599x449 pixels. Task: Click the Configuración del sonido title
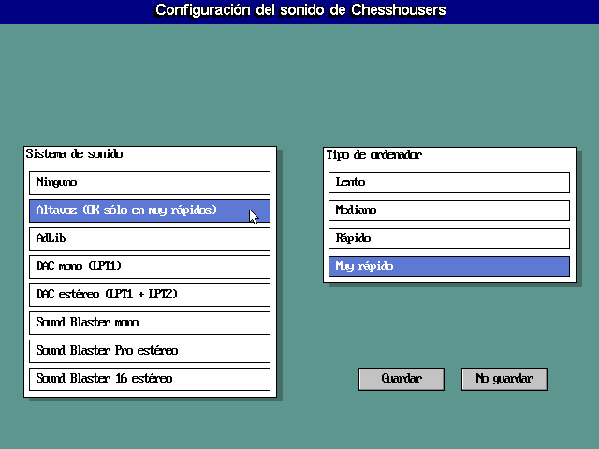click(x=300, y=10)
